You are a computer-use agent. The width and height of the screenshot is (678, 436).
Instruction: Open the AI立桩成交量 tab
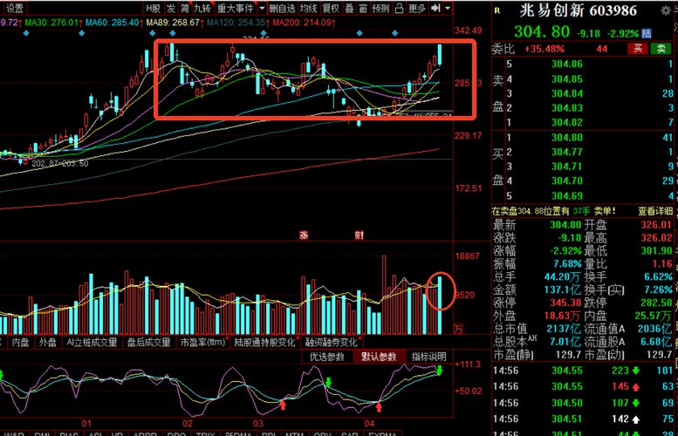click(92, 342)
